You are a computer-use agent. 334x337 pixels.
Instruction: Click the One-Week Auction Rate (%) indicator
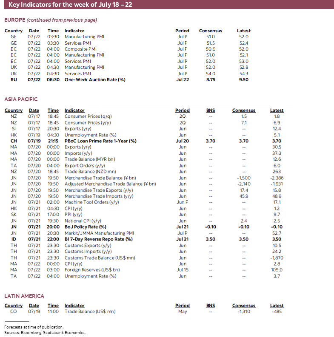click(x=95, y=79)
